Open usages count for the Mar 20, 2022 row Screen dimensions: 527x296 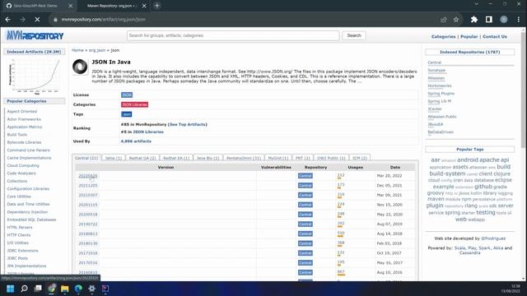(341, 175)
